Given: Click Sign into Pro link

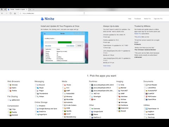Looking at the screenshot, I should tap(158, 19).
